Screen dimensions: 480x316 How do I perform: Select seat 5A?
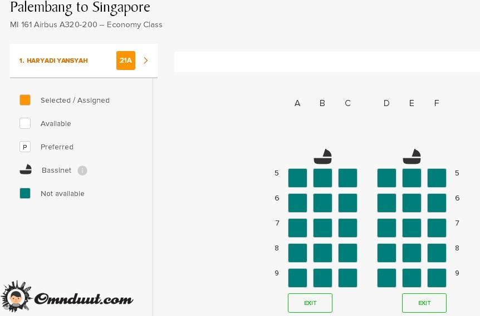pos(297,178)
